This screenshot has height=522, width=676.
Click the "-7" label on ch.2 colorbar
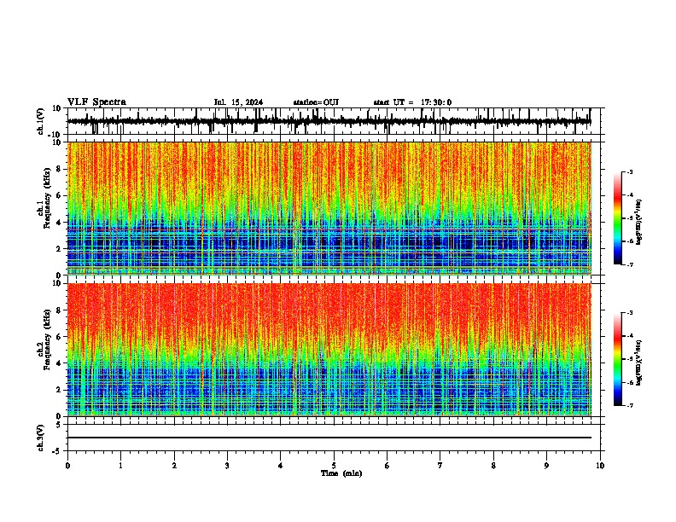coord(630,405)
